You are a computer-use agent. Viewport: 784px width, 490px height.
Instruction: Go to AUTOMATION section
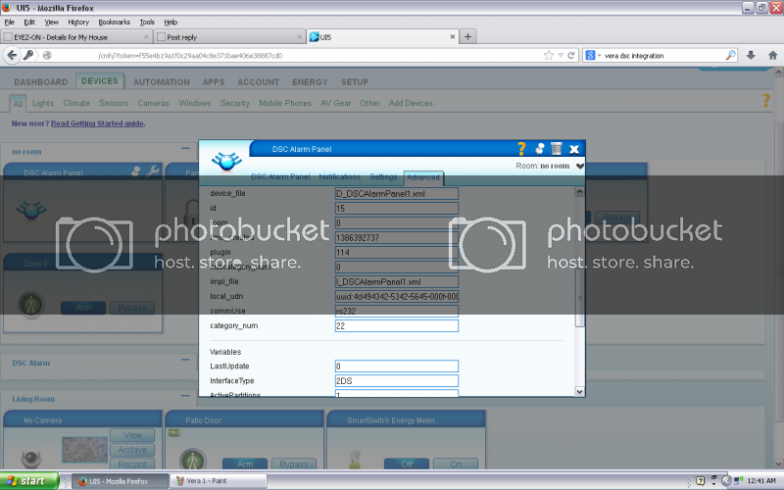pyautogui.click(x=162, y=82)
